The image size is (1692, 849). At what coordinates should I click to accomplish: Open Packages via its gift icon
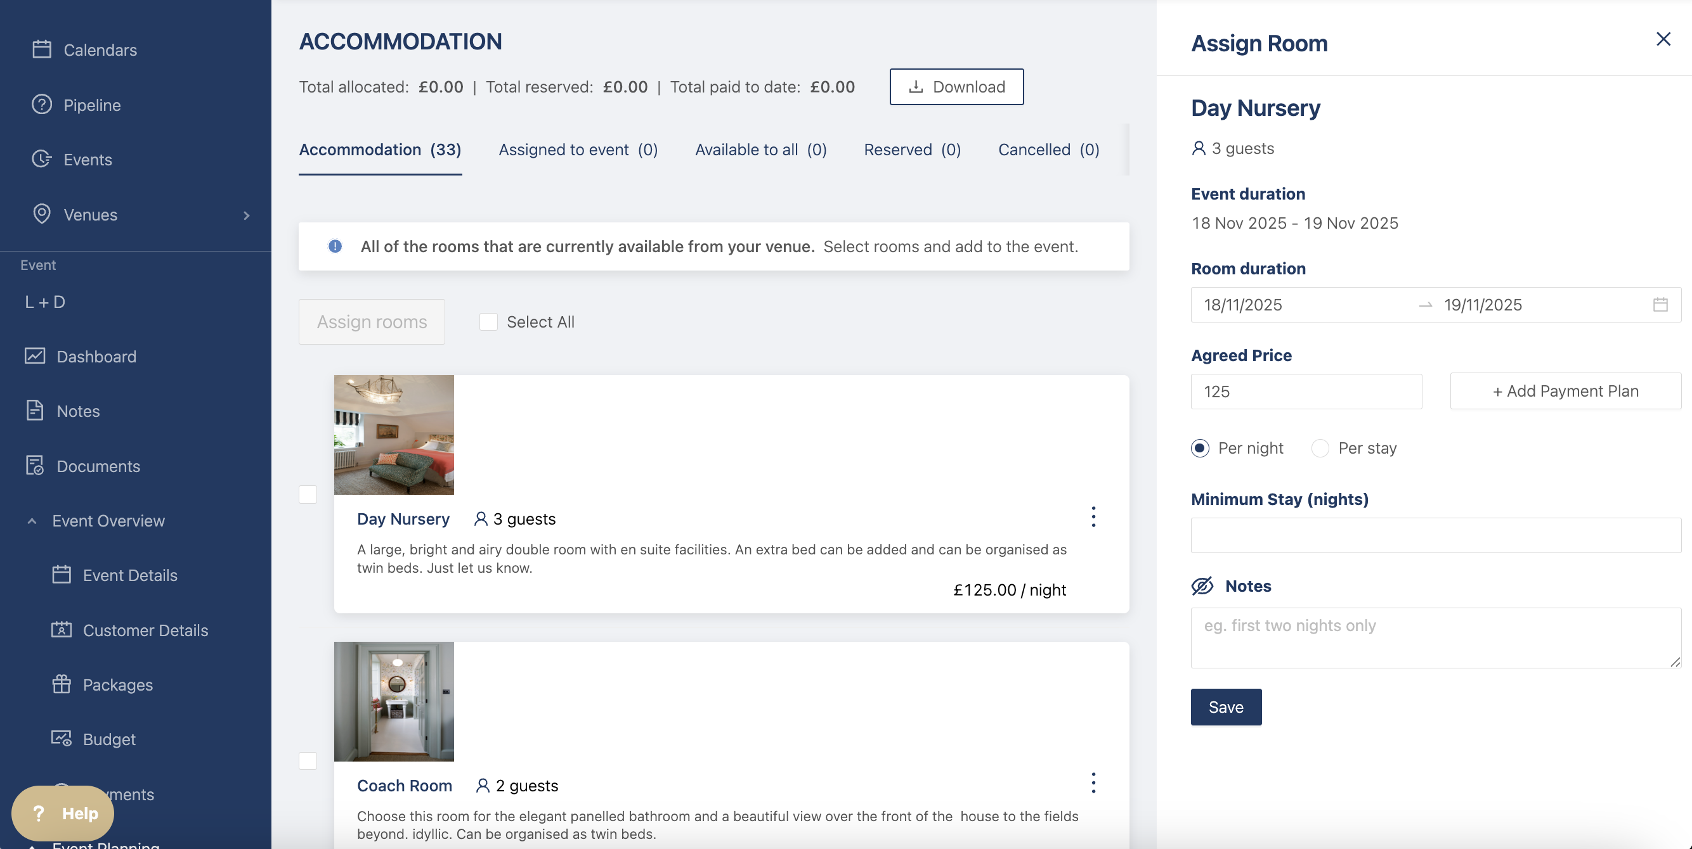point(61,684)
